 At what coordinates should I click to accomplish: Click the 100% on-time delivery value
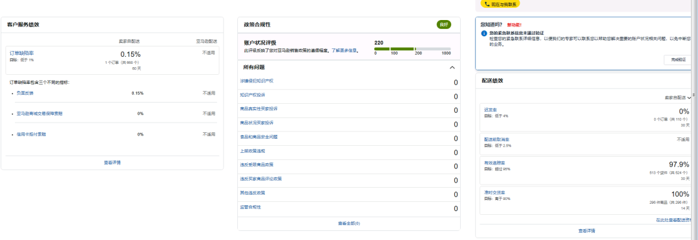(x=680, y=194)
